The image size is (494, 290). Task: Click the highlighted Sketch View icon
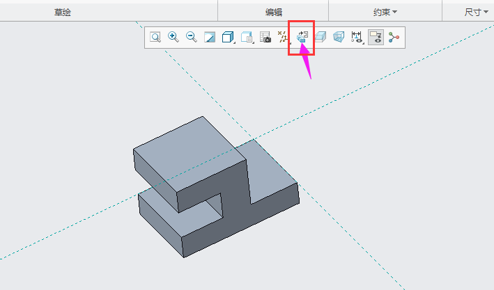coord(302,38)
